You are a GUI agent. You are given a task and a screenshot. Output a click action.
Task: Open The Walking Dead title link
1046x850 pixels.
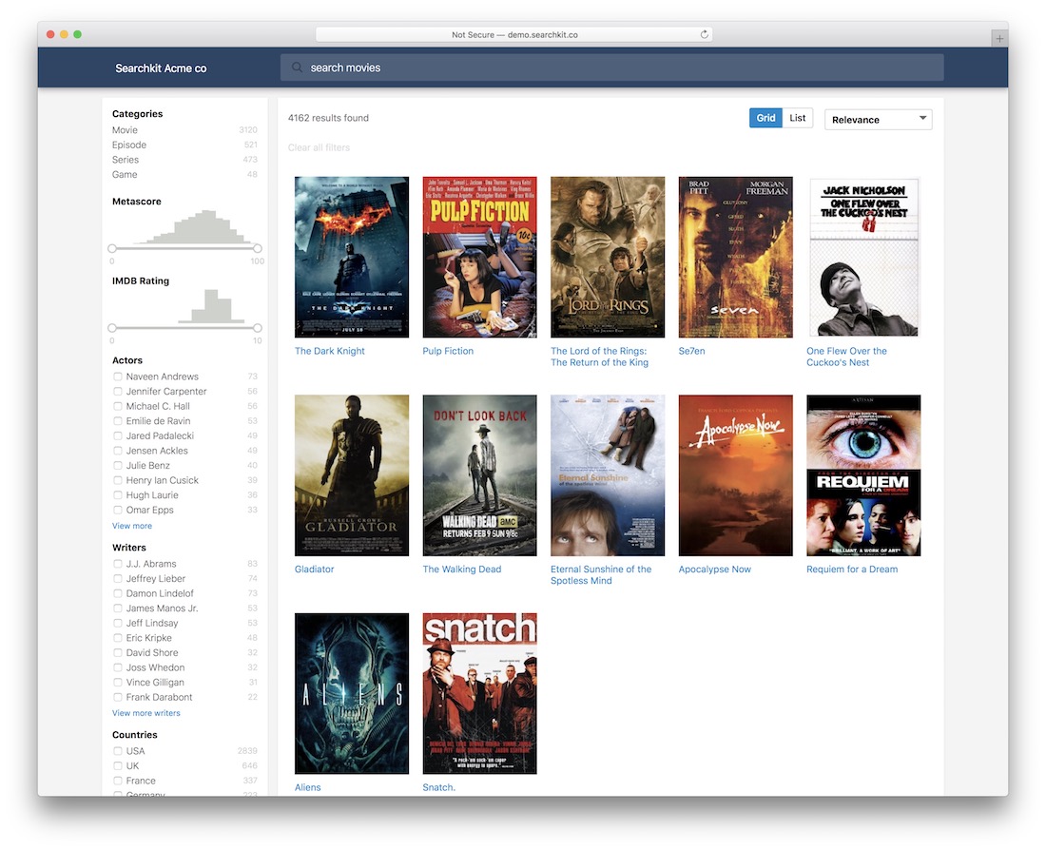pos(461,570)
